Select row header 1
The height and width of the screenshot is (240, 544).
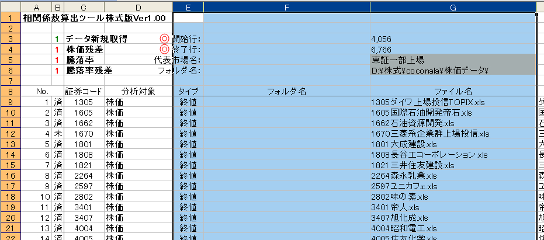pos(10,18)
